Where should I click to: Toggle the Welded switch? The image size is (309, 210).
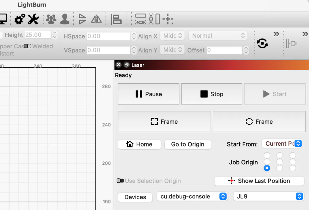point(28,46)
